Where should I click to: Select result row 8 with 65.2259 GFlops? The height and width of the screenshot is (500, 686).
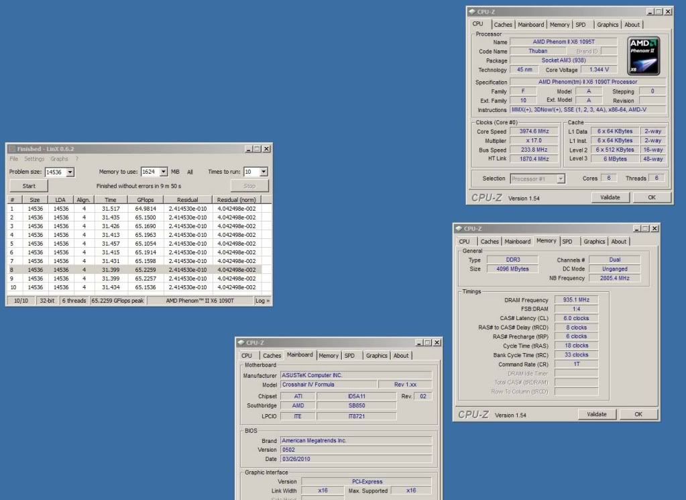[x=135, y=270]
